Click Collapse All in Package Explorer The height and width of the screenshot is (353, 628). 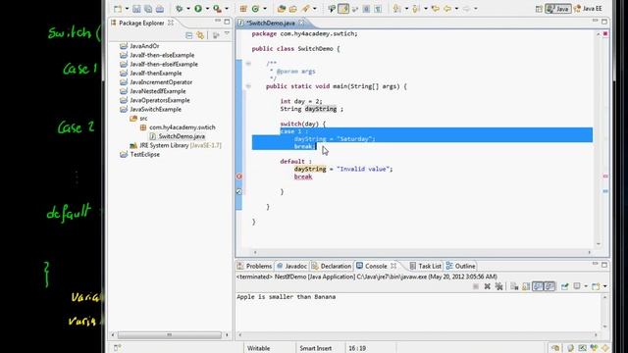(189, 35)
